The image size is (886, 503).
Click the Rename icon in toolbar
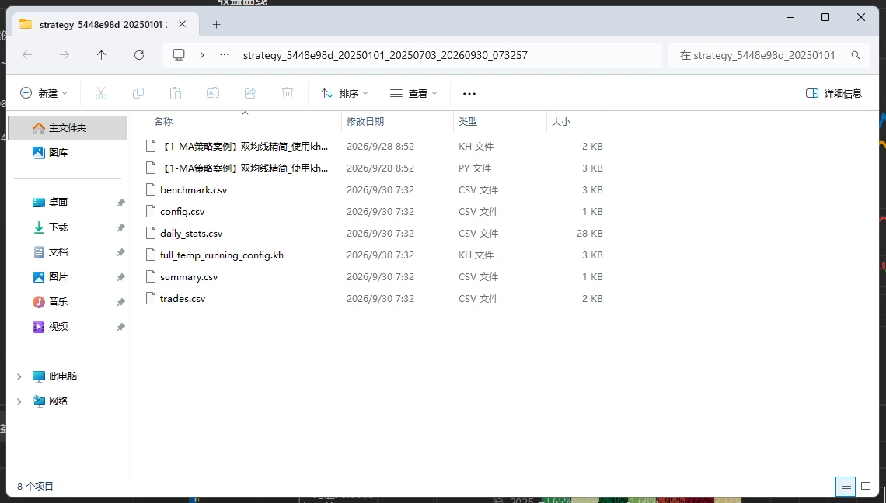click(x=213, y=93)
